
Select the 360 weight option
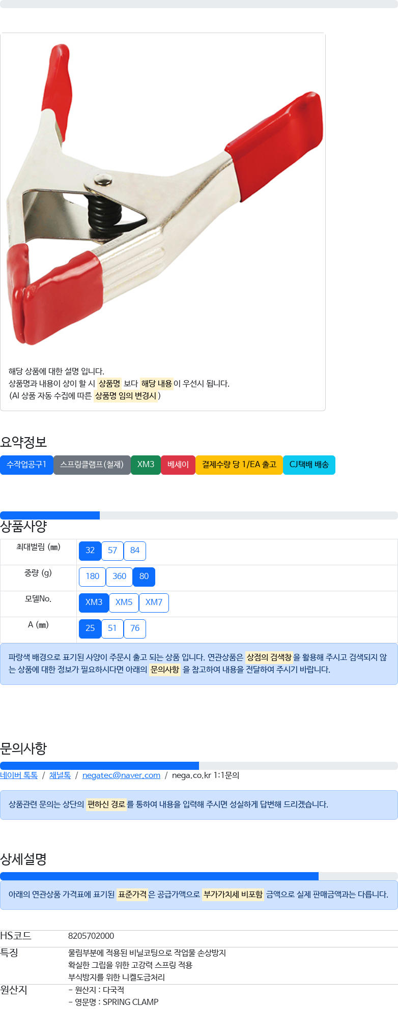click(119, 576)
